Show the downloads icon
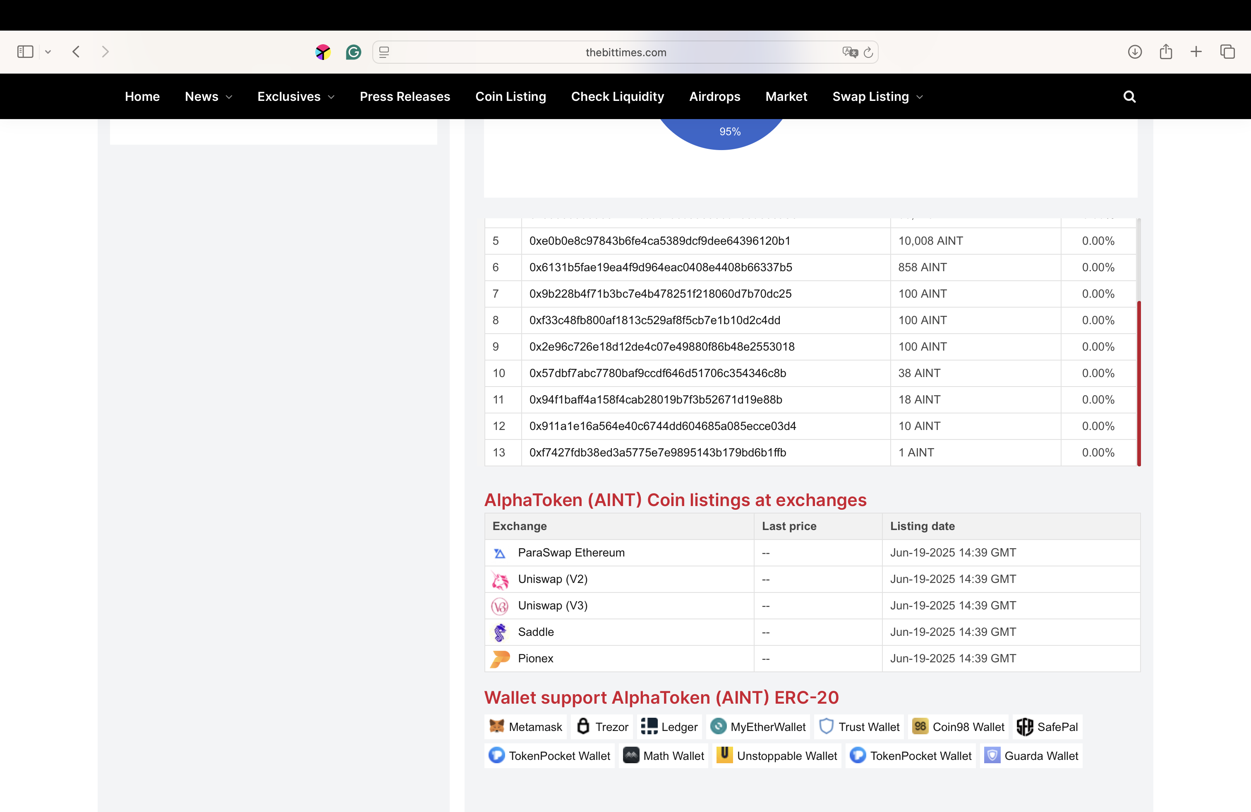 pyautogui.click(x=1134, y=51)
